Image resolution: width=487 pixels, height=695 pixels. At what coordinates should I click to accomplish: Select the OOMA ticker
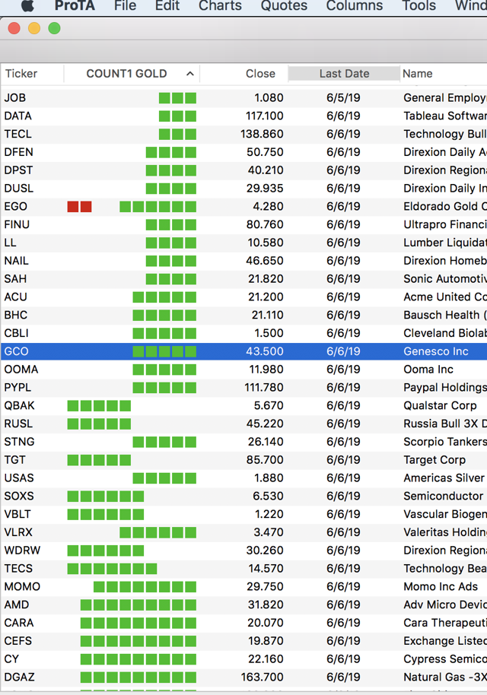[x=21, y=370]
